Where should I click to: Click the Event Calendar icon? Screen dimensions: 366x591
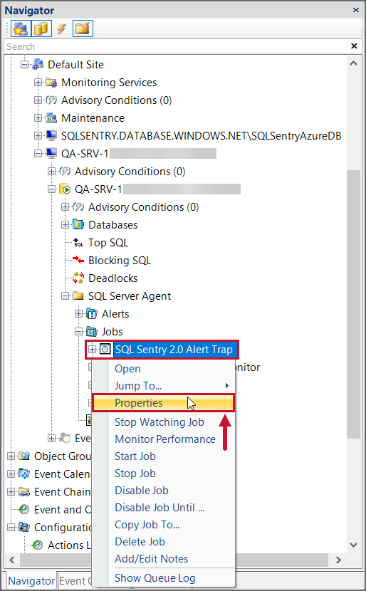[24, 474]
